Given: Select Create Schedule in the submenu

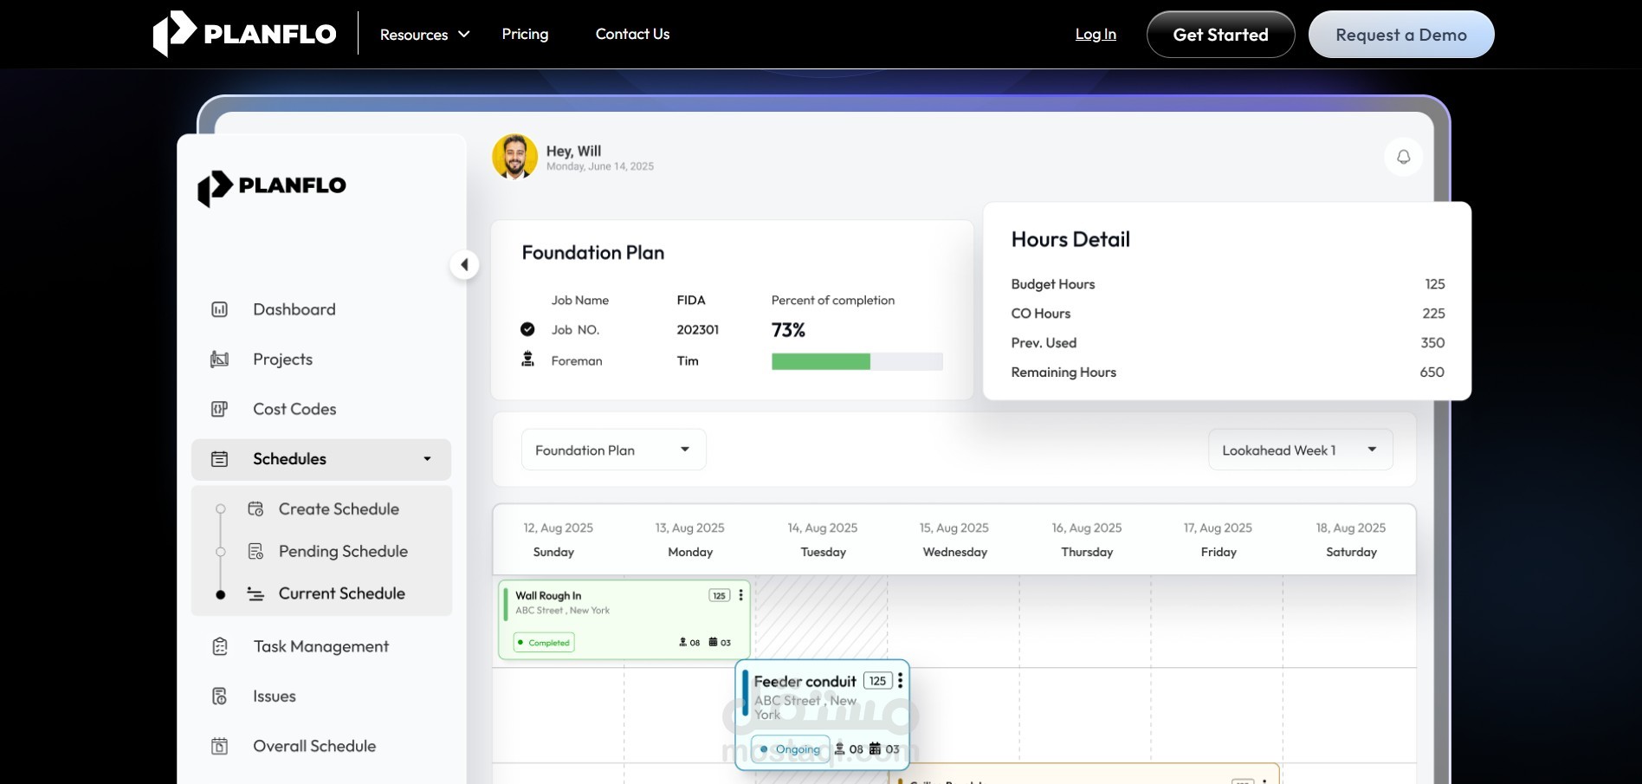Looking at the screenshot, I should 339,509.
